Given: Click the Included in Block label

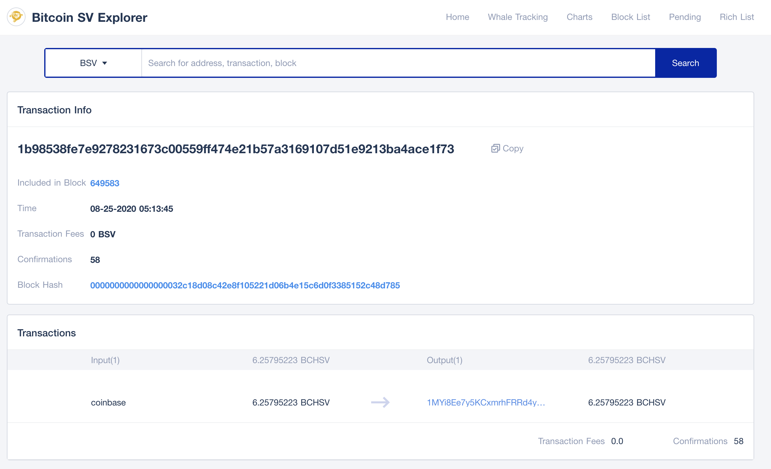Looking at the screenshot, I should [52, 183].
